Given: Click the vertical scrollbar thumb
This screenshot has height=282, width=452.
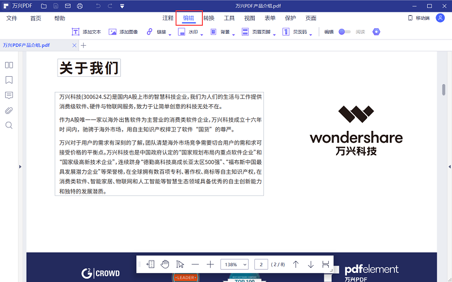Looking at the screenshot, I should pos(444,90).
